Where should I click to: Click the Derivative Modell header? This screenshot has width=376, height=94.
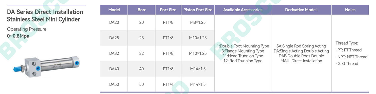(x=301, y=10)
